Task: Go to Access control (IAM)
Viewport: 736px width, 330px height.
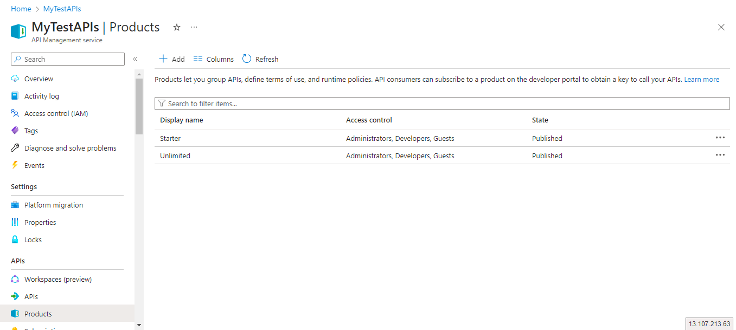Action: pos(56,113)
